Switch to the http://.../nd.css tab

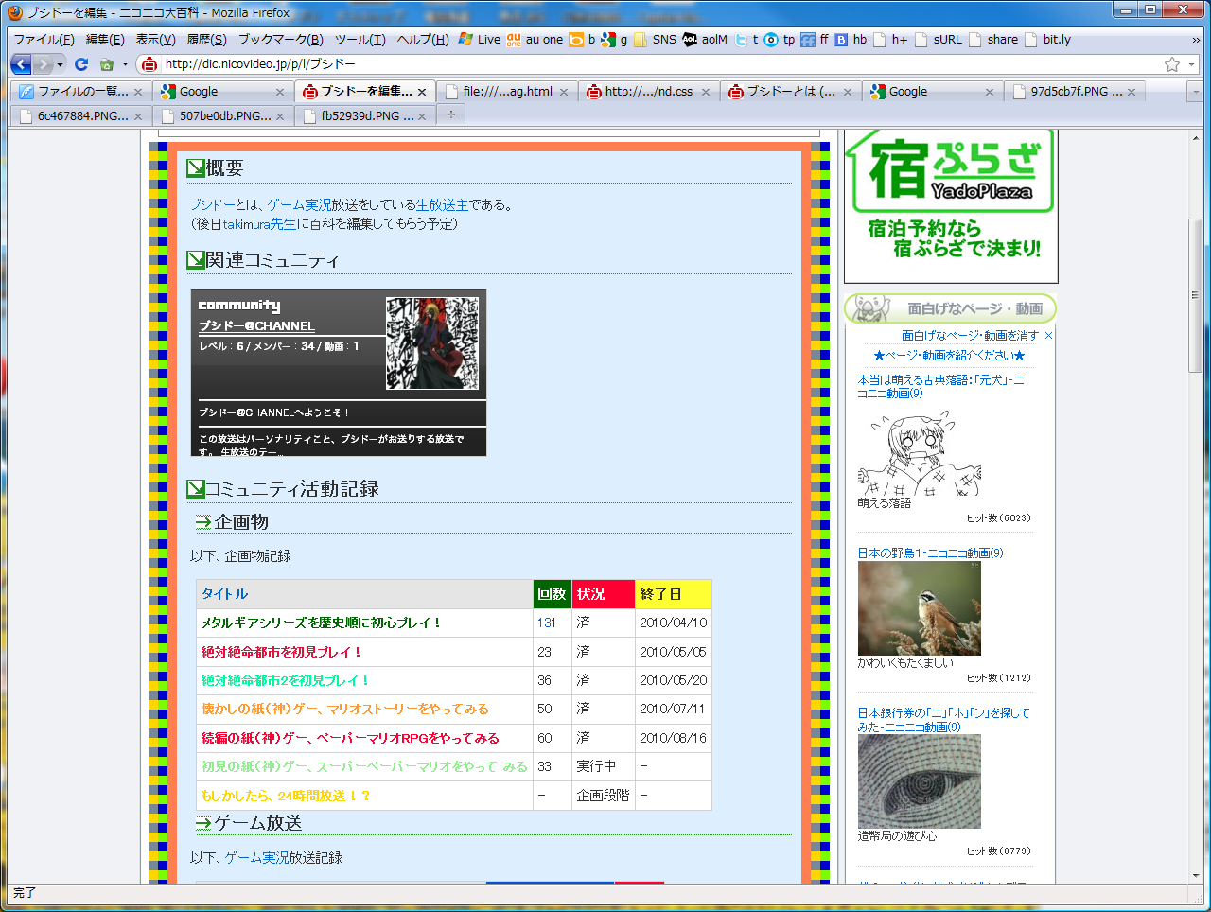(648, 92)
